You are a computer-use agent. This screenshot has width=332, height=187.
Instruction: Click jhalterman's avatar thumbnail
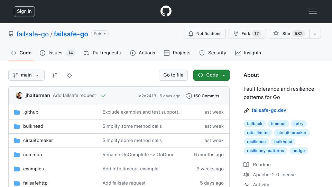19,96
